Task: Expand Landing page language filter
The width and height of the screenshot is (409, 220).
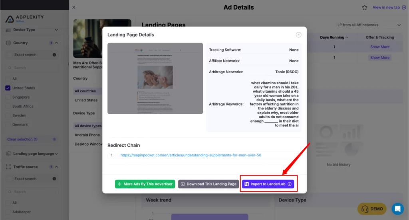Action: [x=56, y=154]
